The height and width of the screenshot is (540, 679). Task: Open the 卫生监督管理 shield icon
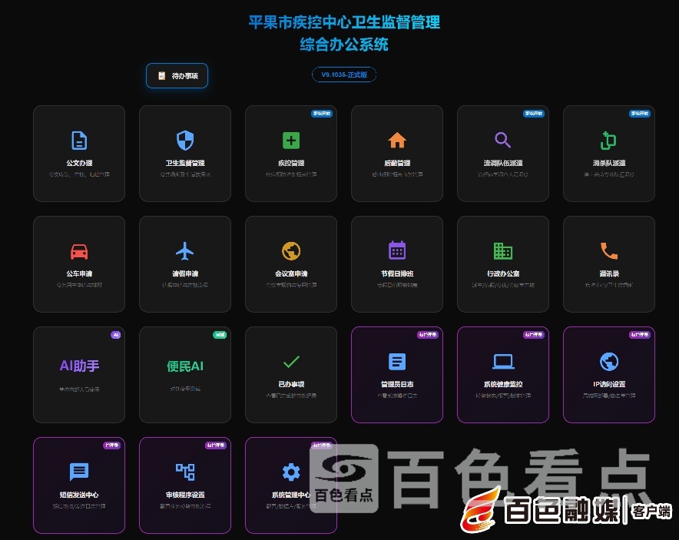[x=185, y=141]
